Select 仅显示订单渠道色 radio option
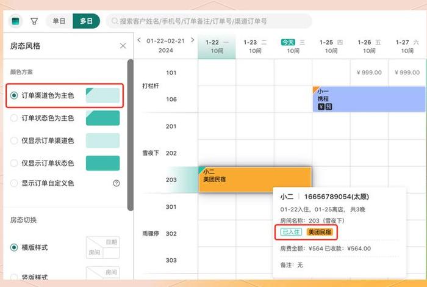The height and width of the screenshot is (287, 427). (x=14, y=140)
